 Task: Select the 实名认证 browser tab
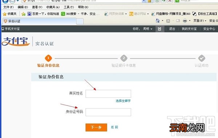coord(40,21)
